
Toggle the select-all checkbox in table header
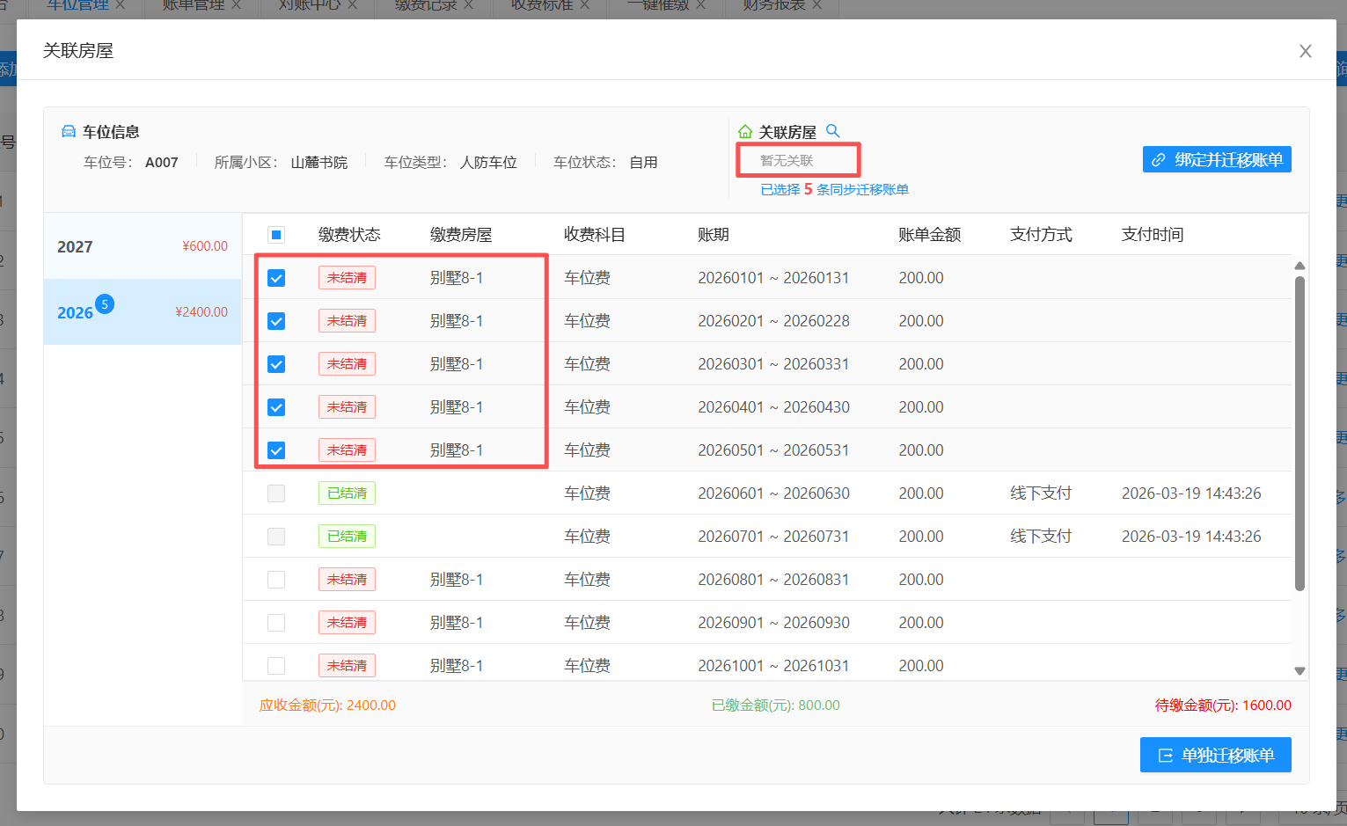[276, 235]
